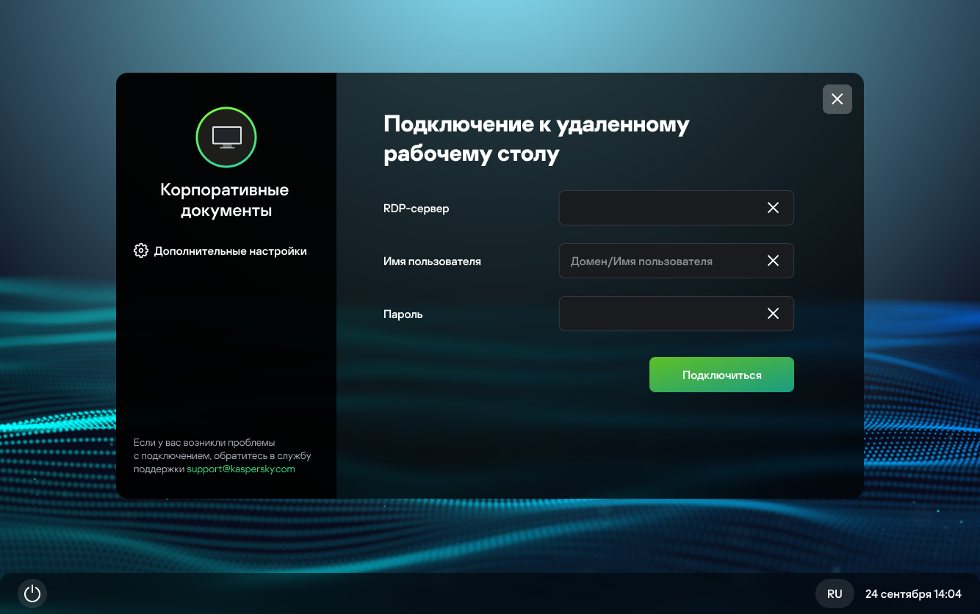Click the Корпоративные документы title
The height and width of the screenshot is (614, 980).
point(225,201)
